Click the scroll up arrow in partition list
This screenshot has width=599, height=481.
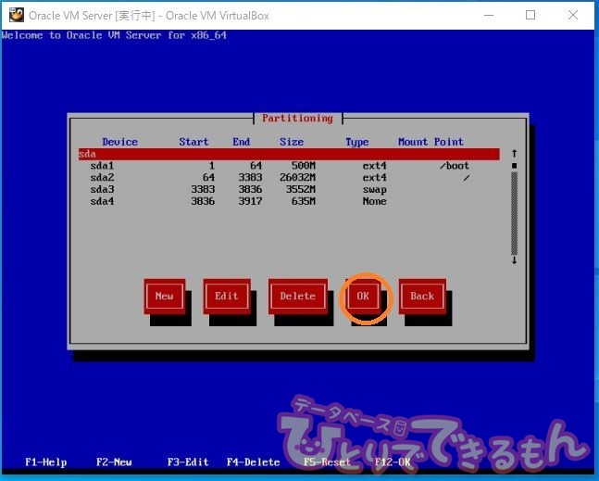click(514, 154)
